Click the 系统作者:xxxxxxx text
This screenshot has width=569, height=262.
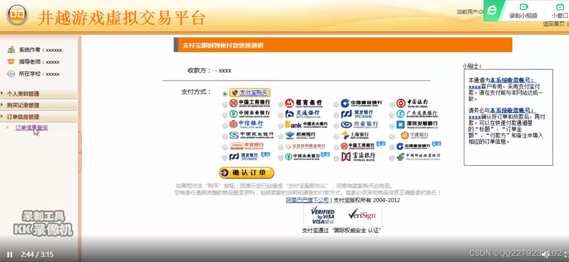coord(40,50)
